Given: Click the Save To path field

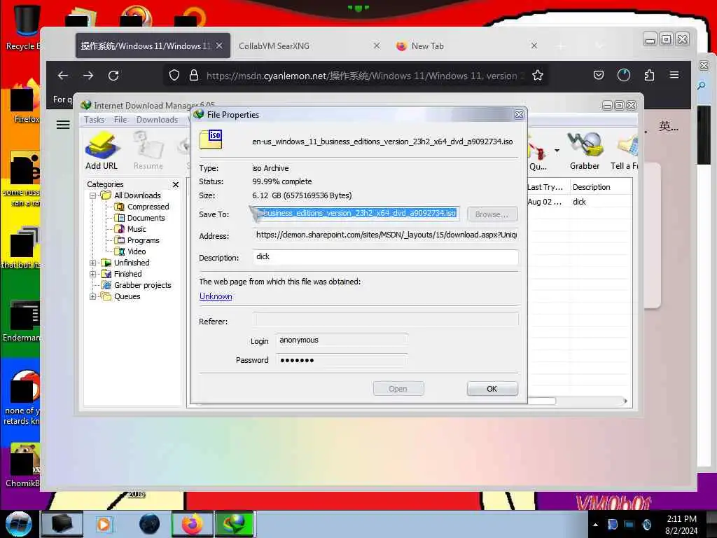Looking at the screenshot, I should (x=356, y=214).
